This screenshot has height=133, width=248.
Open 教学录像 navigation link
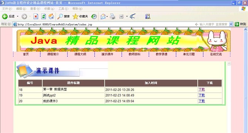tap(161, 54)
